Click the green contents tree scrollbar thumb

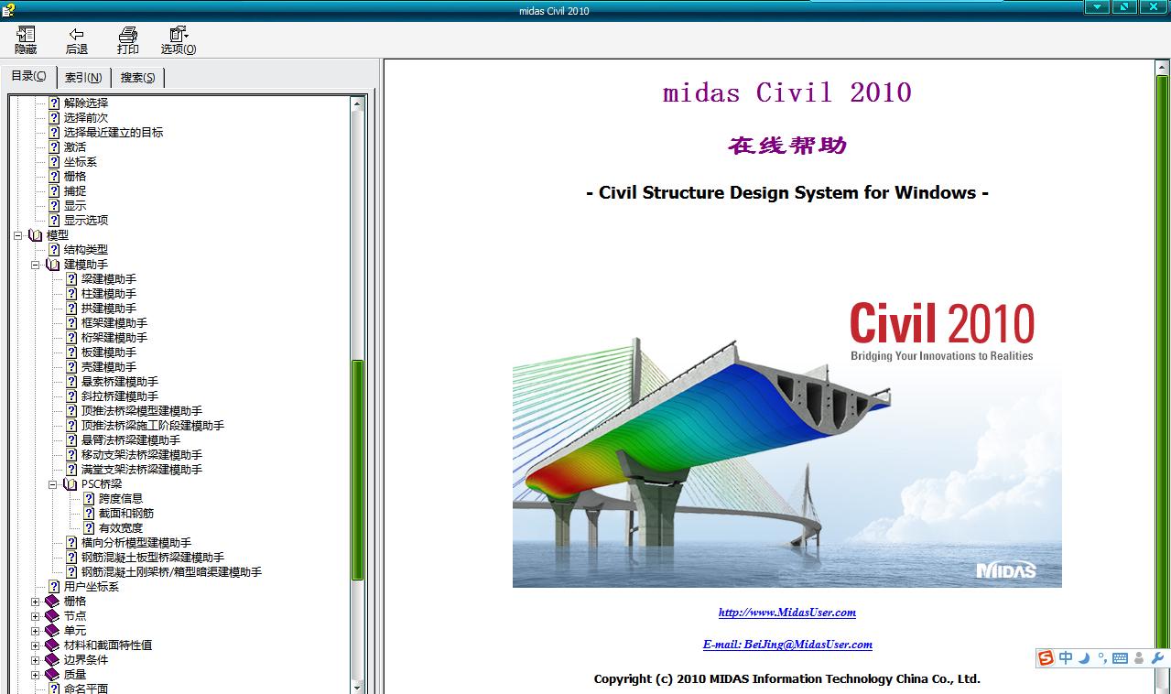coord(358,469)
